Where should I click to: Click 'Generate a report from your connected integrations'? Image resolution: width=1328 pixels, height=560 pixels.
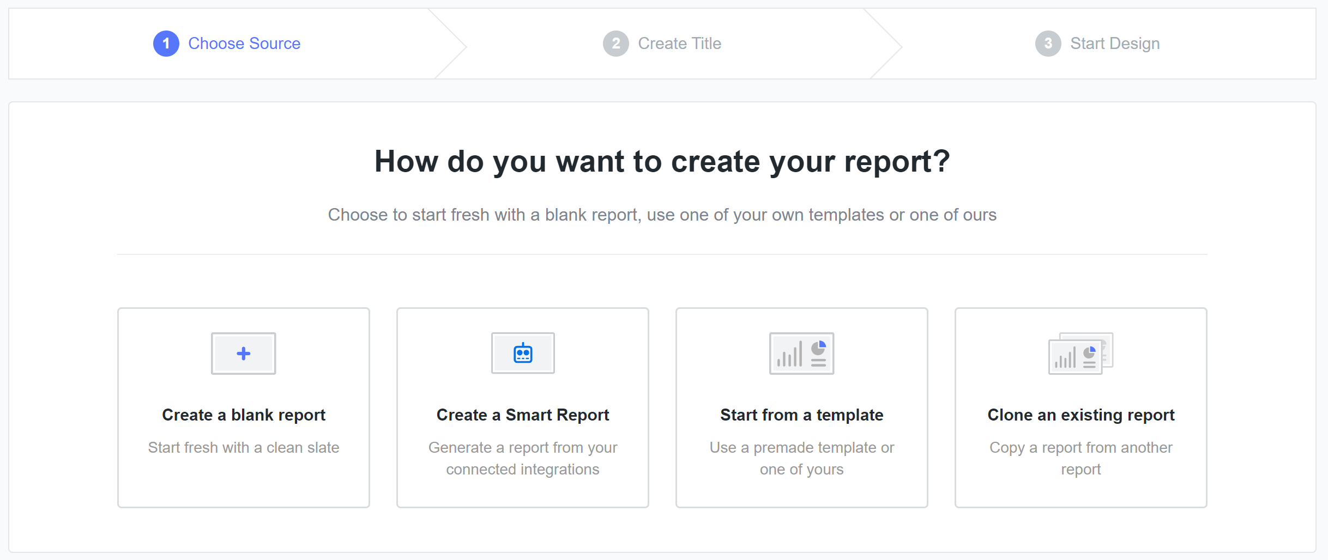[x=522, y=458]
